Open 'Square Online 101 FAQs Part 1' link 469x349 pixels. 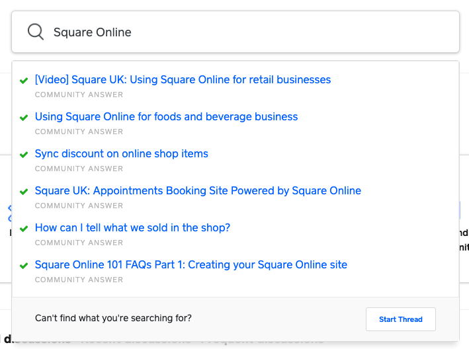(x=191, y=265)
